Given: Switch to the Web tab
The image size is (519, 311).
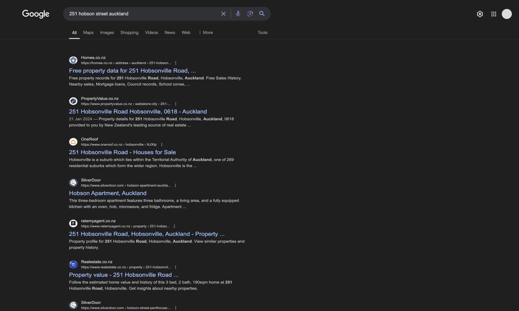Looking at the screenshot, I should 186,33.
